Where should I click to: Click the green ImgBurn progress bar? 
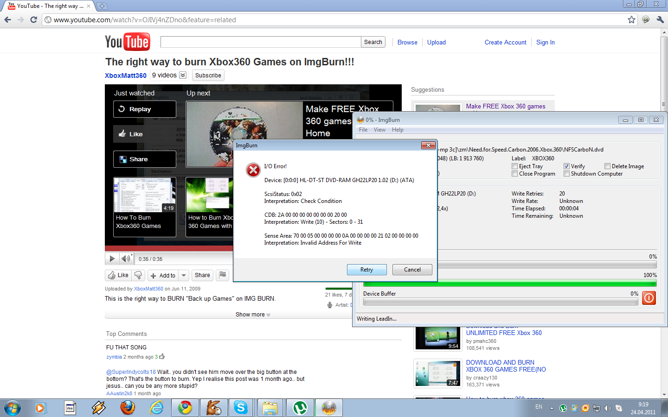click(510, 283)
